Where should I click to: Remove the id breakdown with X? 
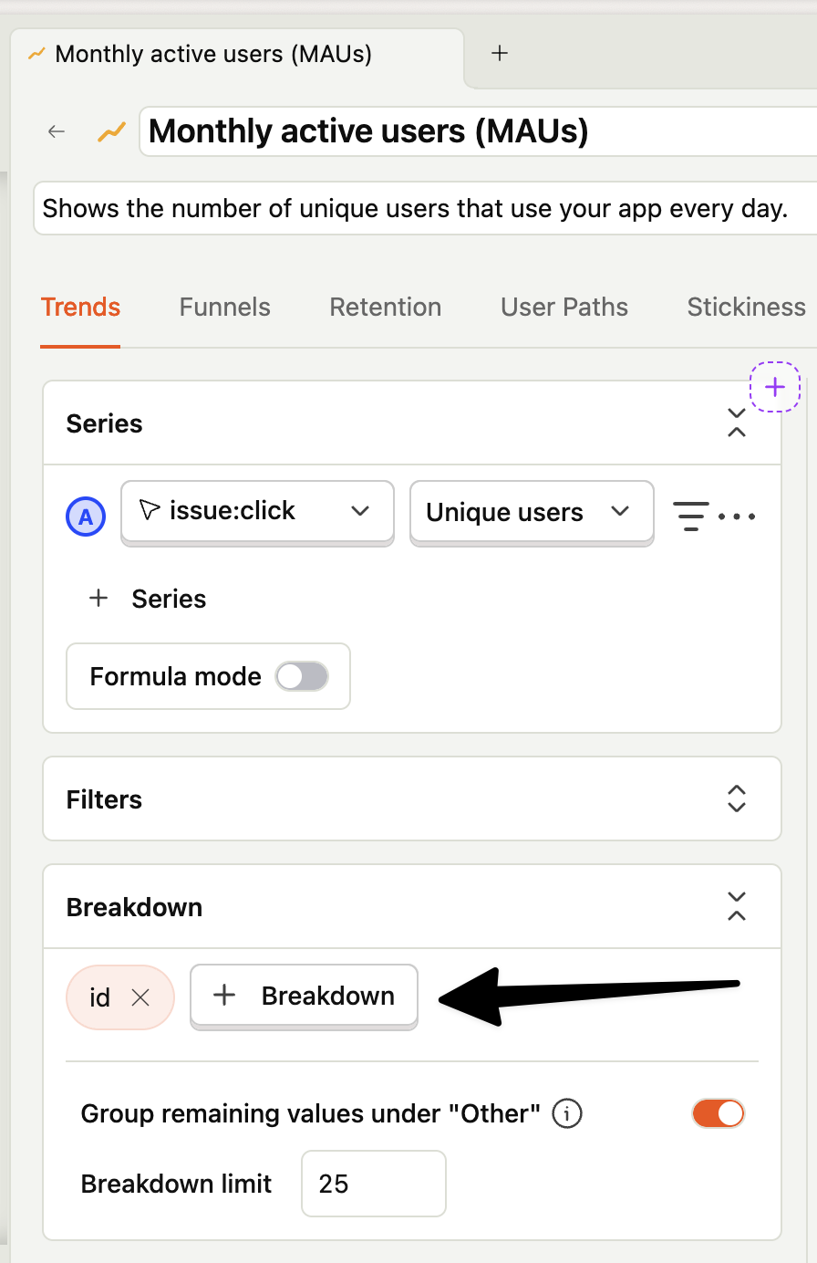(x=140, y=997)
